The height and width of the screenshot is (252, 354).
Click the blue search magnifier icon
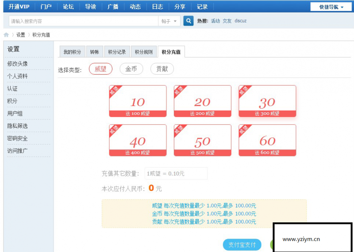[189, 21]
